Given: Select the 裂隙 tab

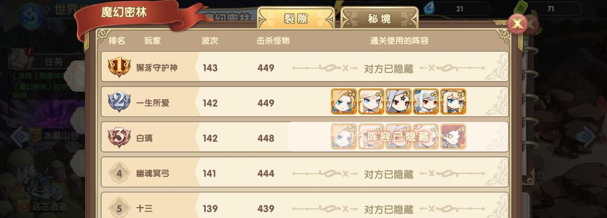Looking at the screenshot, I should (x=296, y=18).
